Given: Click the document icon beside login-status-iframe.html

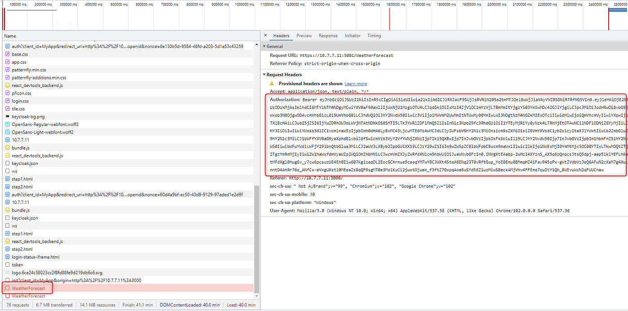Looking at the screenshot, I should [7, 257].
